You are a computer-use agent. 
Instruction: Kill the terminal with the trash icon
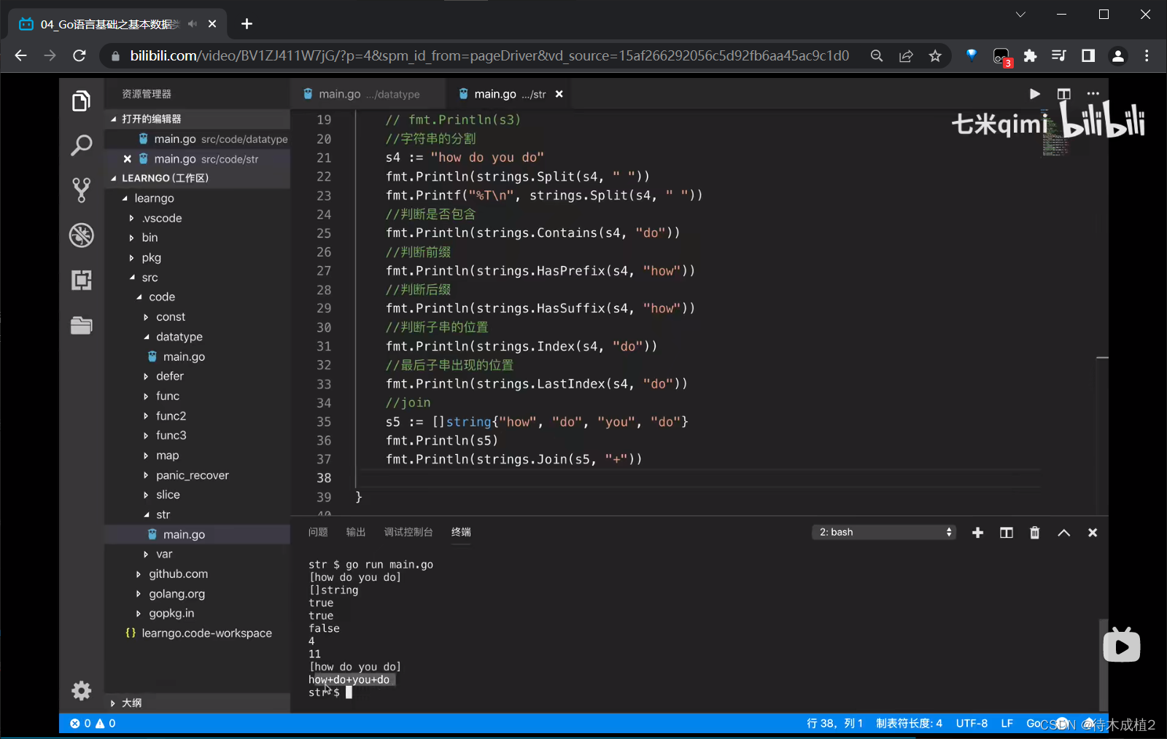click(x=1034, y=533)
